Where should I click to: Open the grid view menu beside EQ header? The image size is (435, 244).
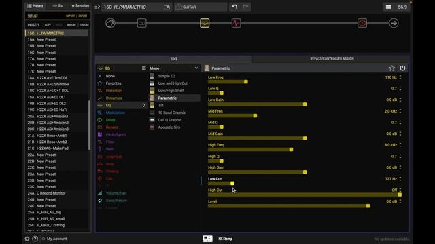coord(143,68)
